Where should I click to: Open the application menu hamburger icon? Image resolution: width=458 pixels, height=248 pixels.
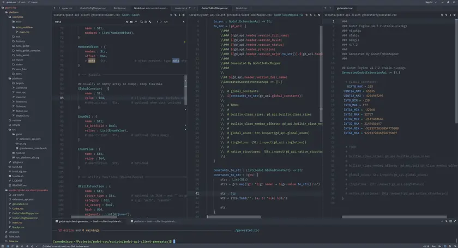click(3, 2)
